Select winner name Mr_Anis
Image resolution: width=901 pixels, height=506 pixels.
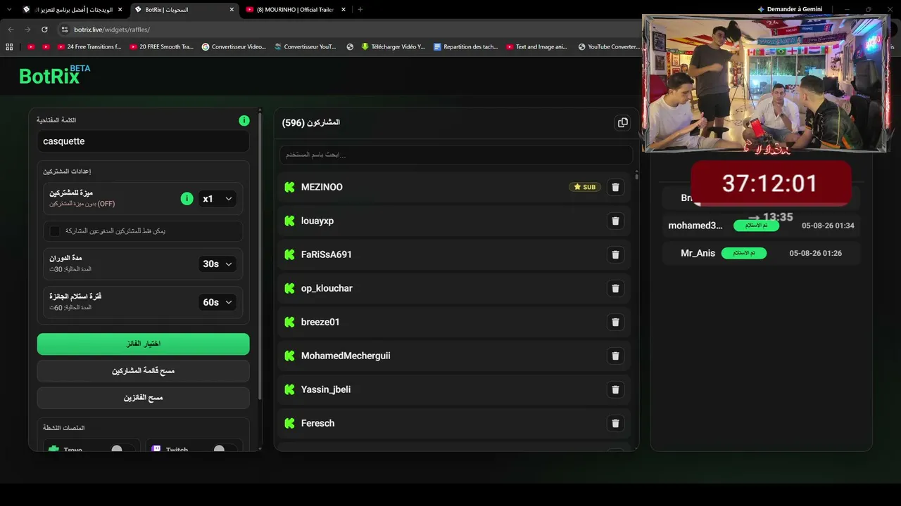[698, 253]
